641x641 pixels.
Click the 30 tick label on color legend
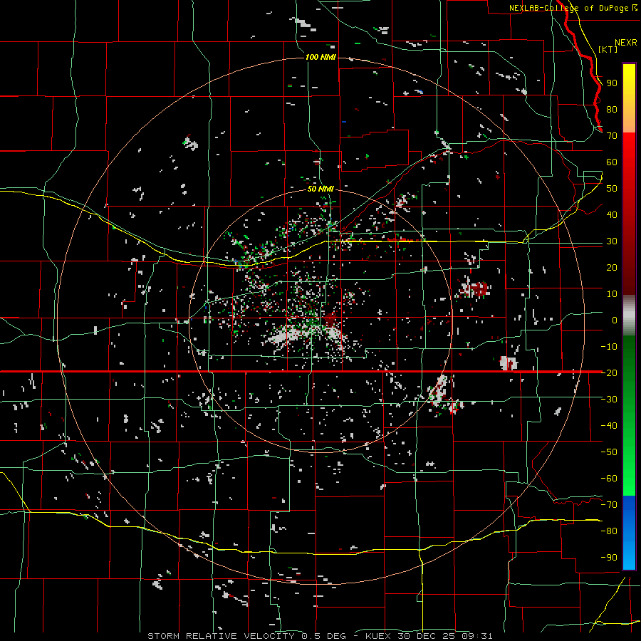[x=612, y=241]
